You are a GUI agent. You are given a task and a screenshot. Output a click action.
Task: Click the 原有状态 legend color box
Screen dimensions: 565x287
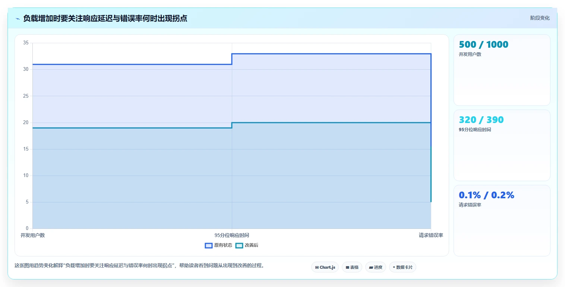(209, 245)
